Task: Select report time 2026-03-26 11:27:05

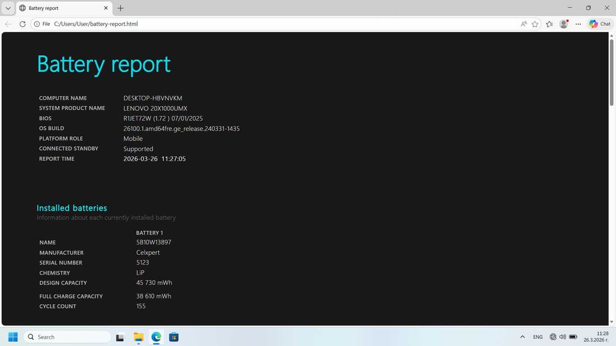Action: 155,159
